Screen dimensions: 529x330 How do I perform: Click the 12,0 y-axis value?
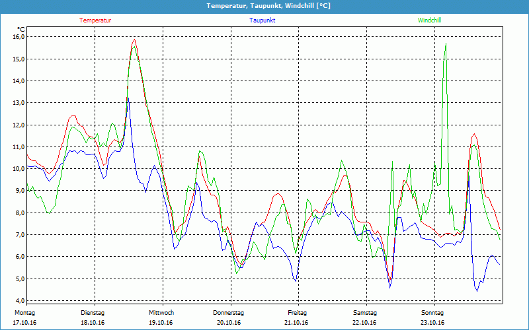[x=19, y=125]
